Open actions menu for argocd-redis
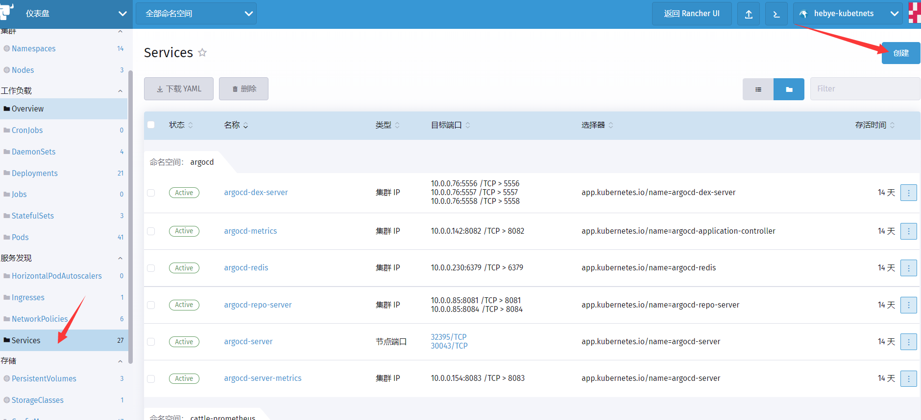This screenshot has width=921, height=420. click(x=909, y=268)
